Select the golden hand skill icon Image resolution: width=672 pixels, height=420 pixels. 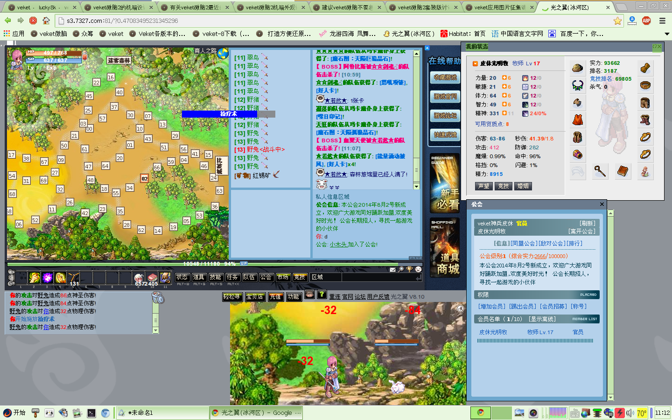[60, 278]
